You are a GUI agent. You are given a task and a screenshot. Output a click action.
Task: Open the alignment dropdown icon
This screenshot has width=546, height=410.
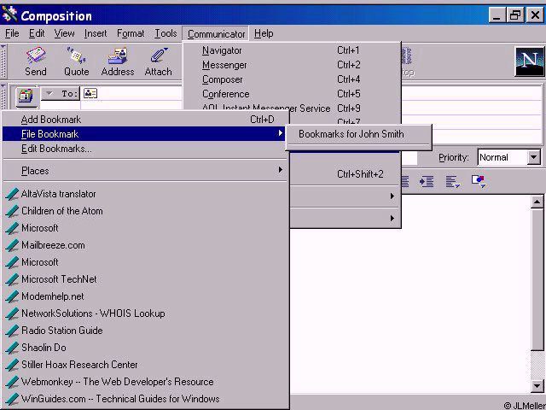click(x=453, y=181)
